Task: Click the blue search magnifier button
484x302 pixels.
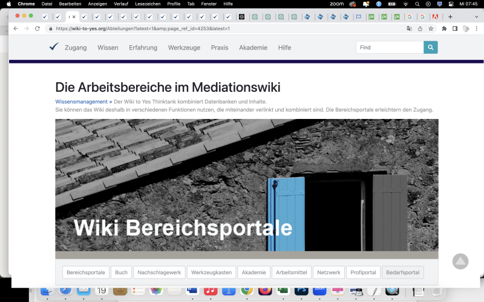Action: pos(430,47)
